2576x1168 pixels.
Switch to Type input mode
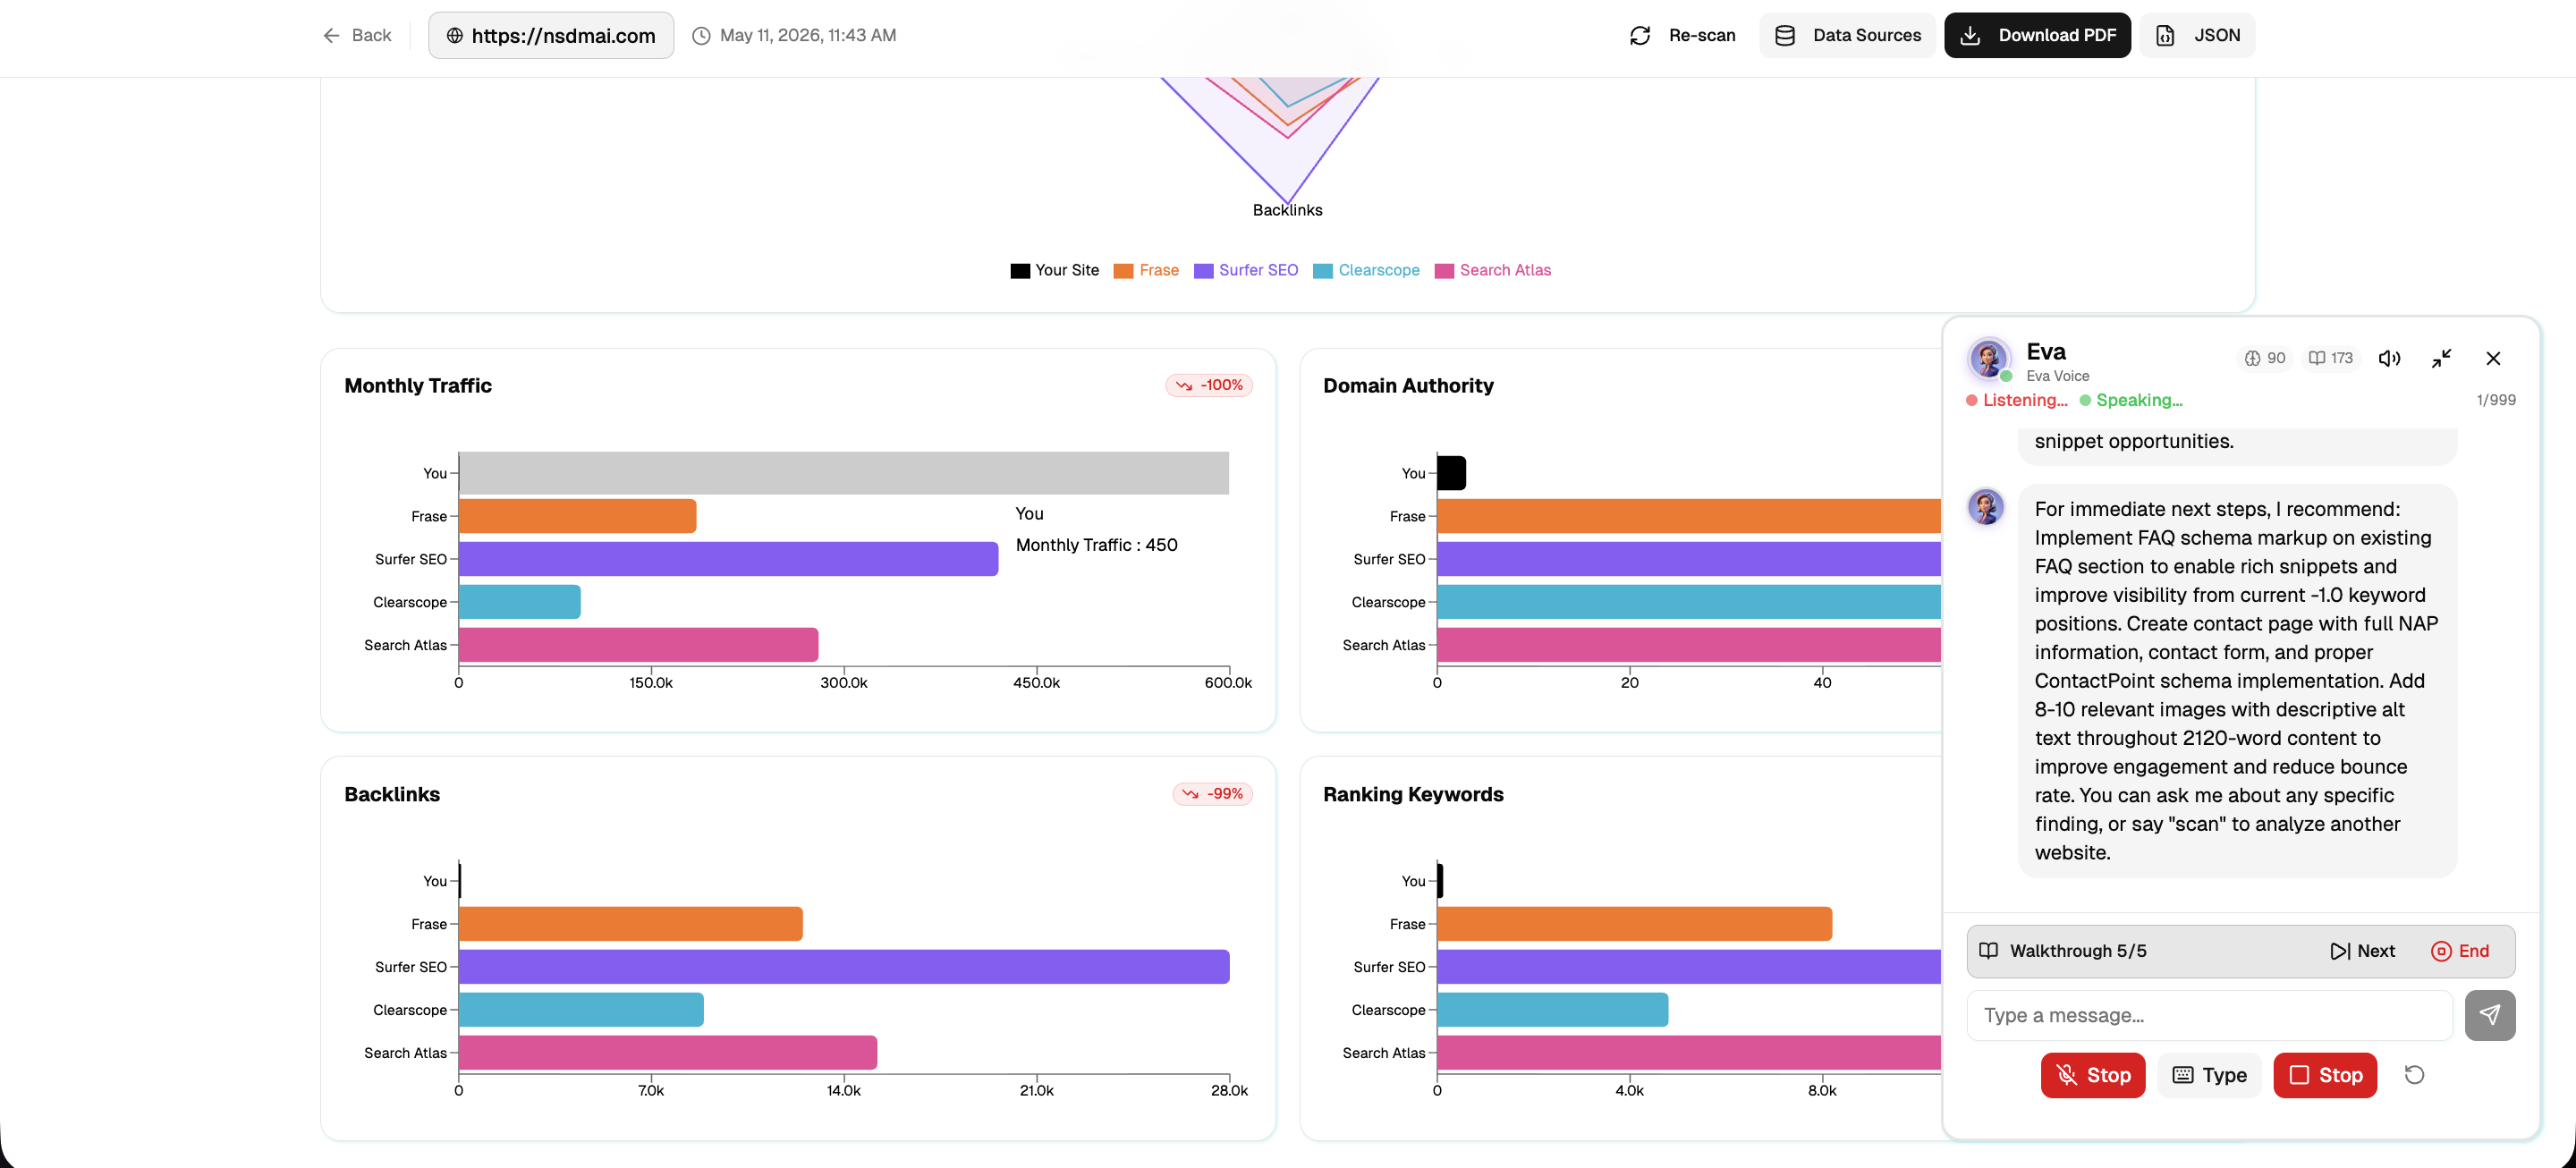(2209, 1075)
